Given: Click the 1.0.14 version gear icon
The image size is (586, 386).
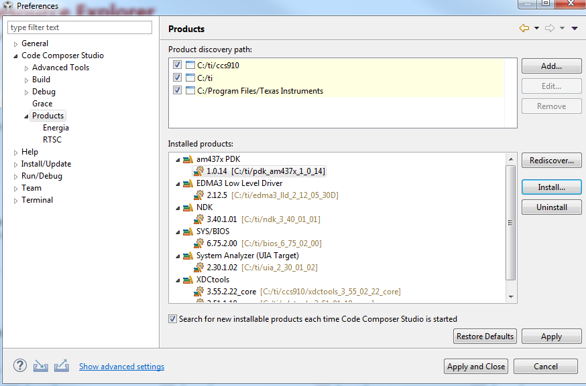Looking at the screenshot, I should (x=199, y=171).
